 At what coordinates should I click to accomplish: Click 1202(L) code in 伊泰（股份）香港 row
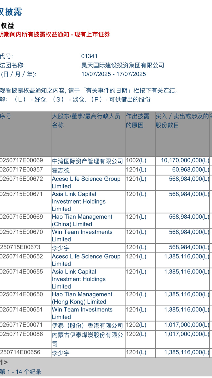coord(136,325)
